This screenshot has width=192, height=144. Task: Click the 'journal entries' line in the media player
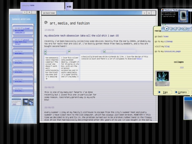[169, 16]
